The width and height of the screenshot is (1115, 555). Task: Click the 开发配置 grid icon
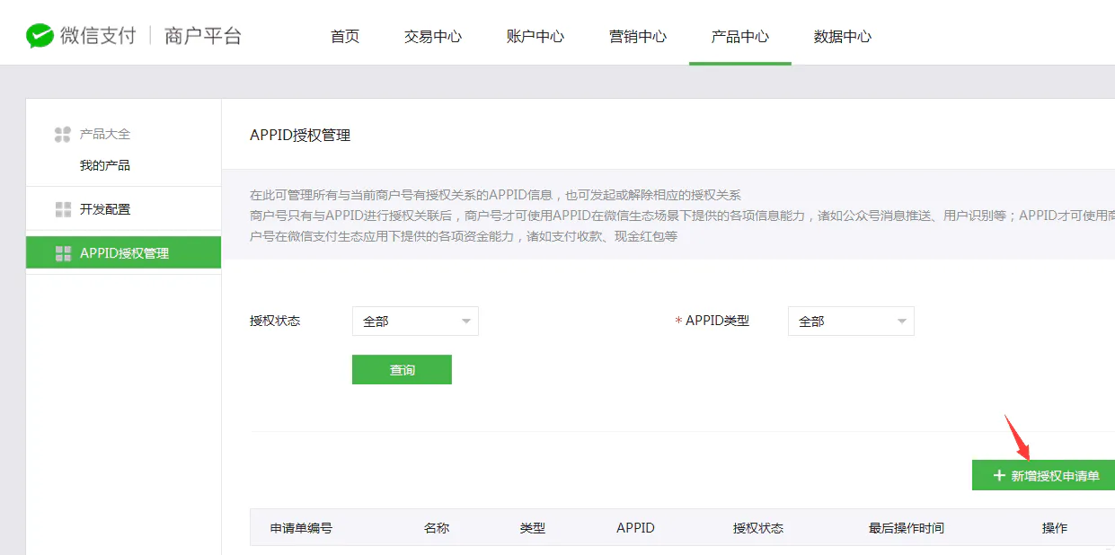point(63,209)
